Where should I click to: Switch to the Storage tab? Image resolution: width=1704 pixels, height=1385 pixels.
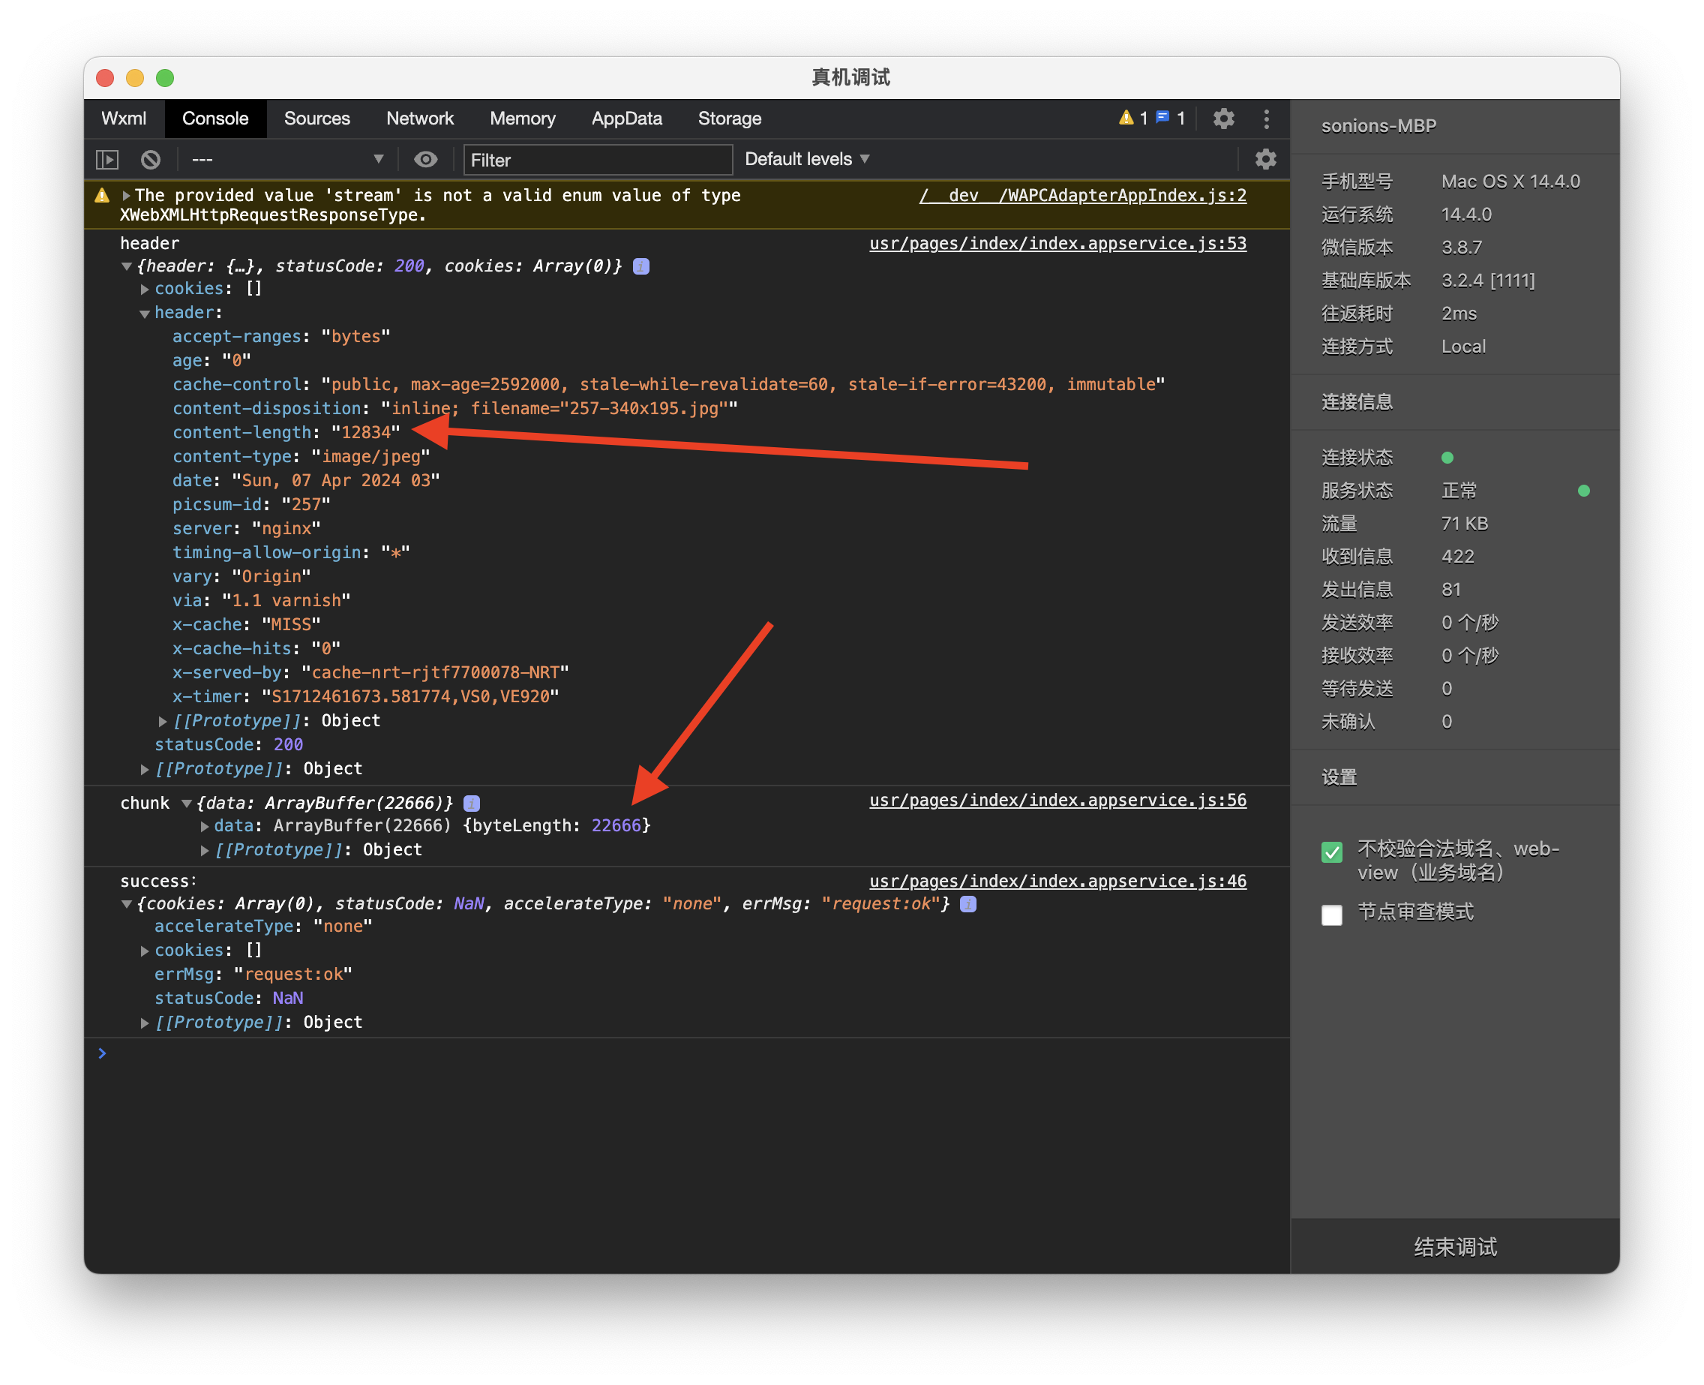pyautogui.click(x=729, y=119)
